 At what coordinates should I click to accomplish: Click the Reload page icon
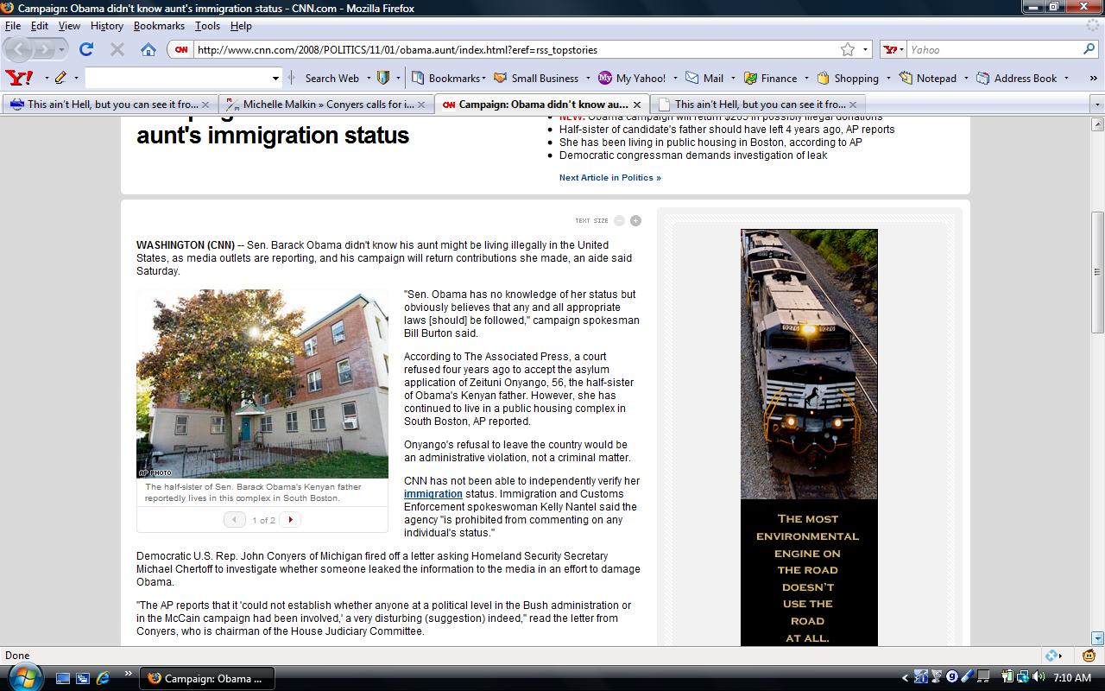point(86,49)
